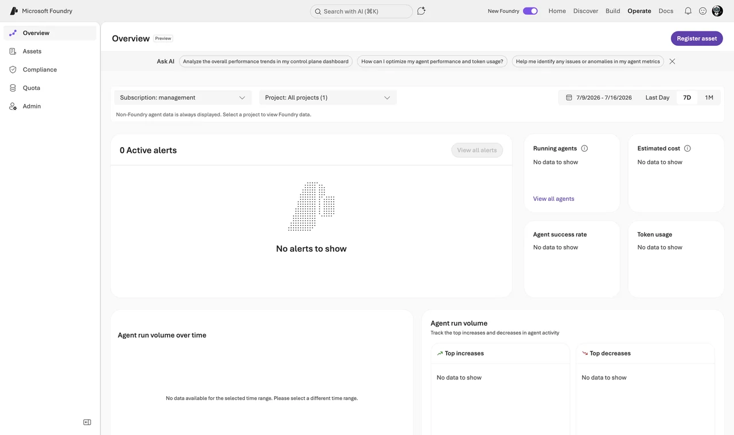Select the Last Day time range

coord(657,98)
